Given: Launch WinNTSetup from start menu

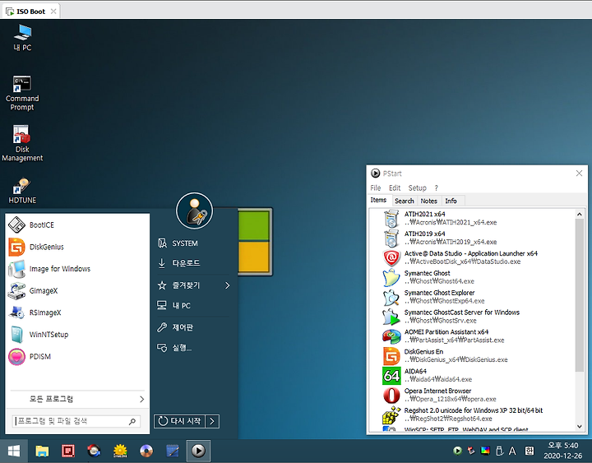Looking at the screenshot, I should [77, 334].
